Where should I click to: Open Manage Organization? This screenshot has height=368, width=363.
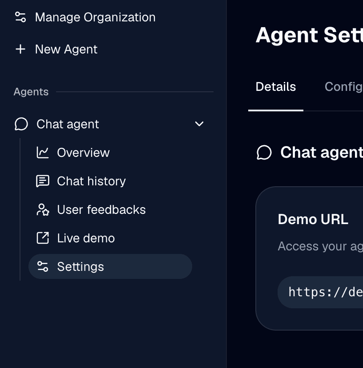[95, 17]
